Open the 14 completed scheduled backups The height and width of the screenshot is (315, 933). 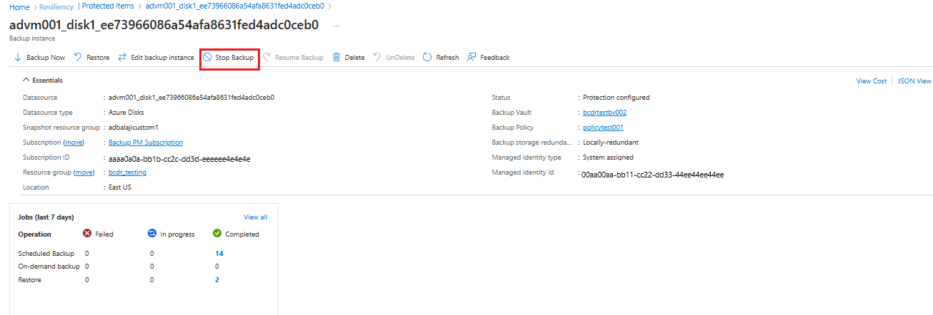(219, 253)
